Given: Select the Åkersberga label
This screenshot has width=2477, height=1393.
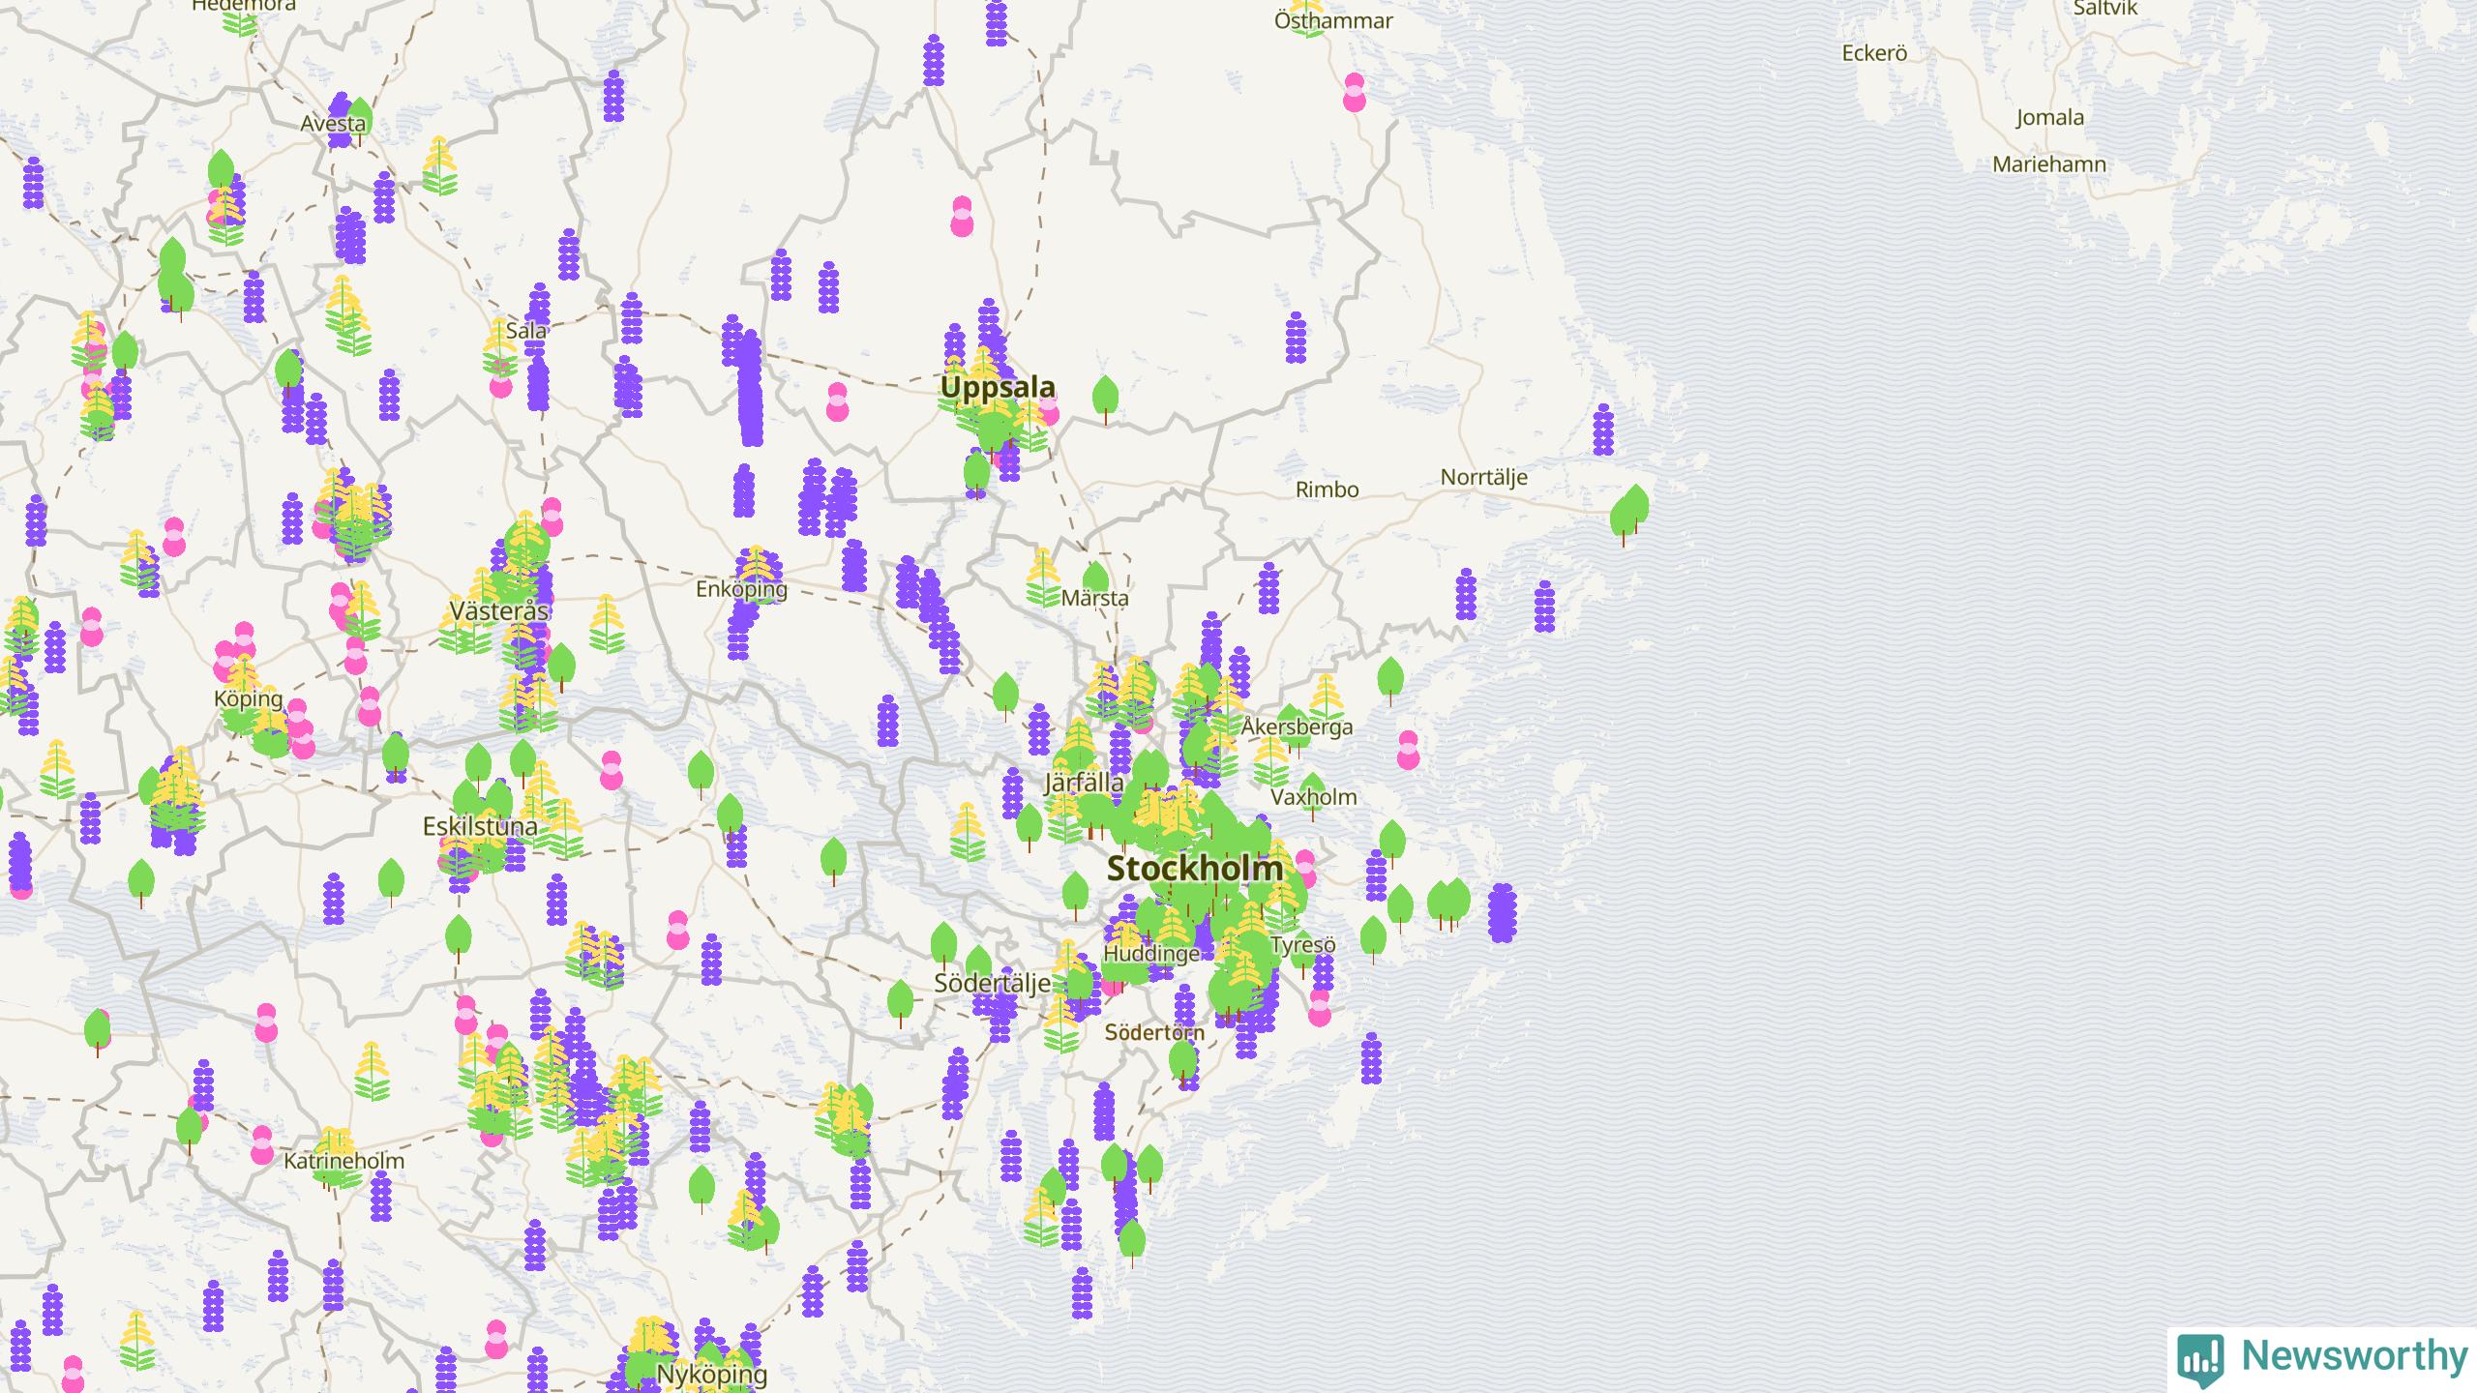Looking at the screenshot, I should click(1298, 726).
